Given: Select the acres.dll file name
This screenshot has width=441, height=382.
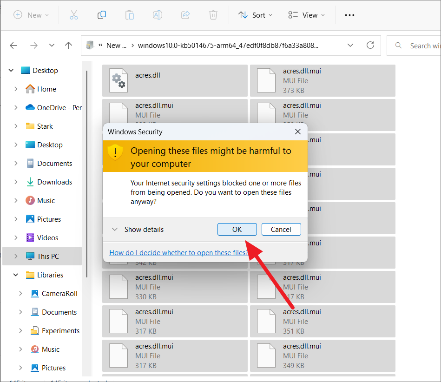Looking at the screenshot, I should [x=148, y=75].
